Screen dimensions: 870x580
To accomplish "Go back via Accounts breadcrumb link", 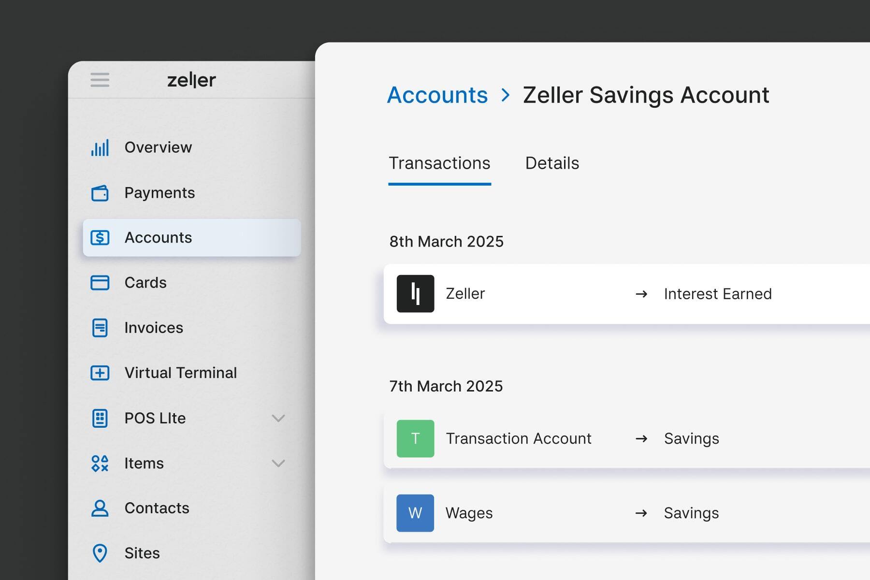I will point(437,95).
